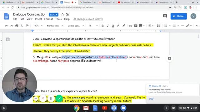The height and width of the screenshot is (112, 200).
Task: Move document with the folder icon
Action: pyautogui.click(x=67, y=15)
